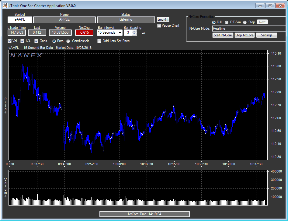Increase Bar Spacing with up arrow

coord(134,31)
